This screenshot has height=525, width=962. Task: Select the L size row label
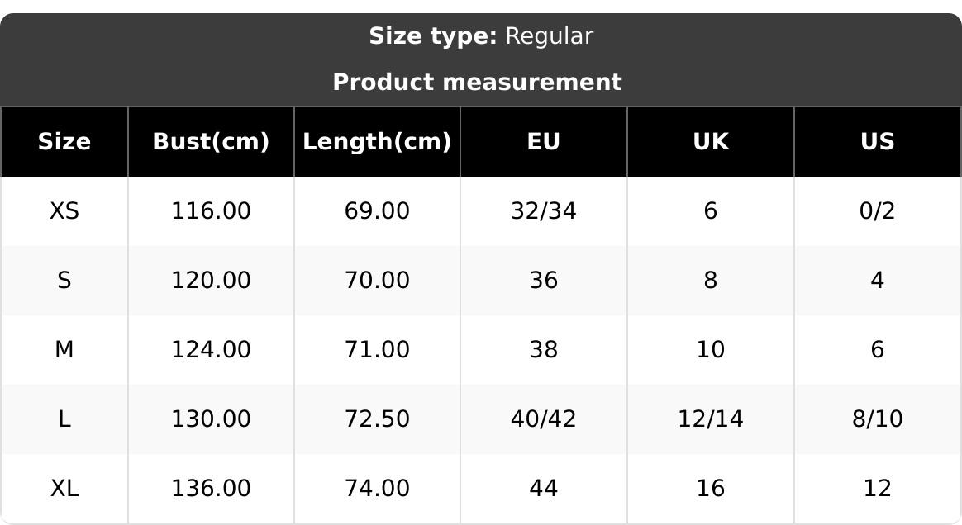64,419
